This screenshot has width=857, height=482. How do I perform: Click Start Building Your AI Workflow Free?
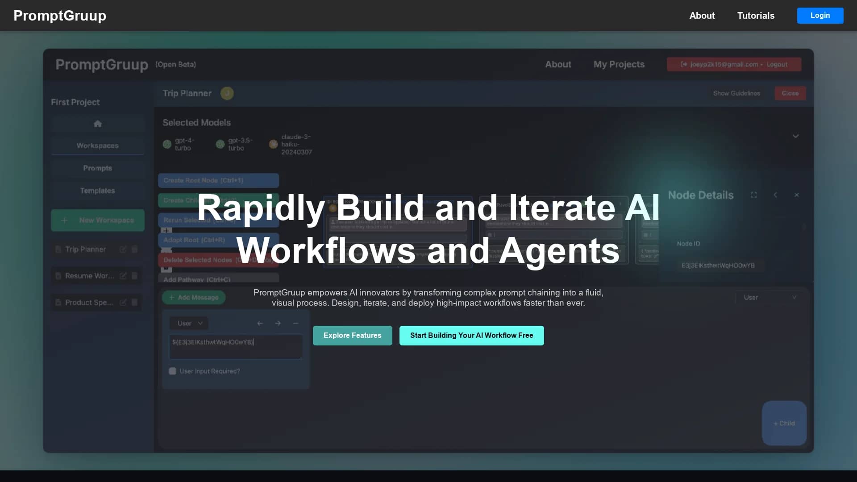click(x=471, y=336)
